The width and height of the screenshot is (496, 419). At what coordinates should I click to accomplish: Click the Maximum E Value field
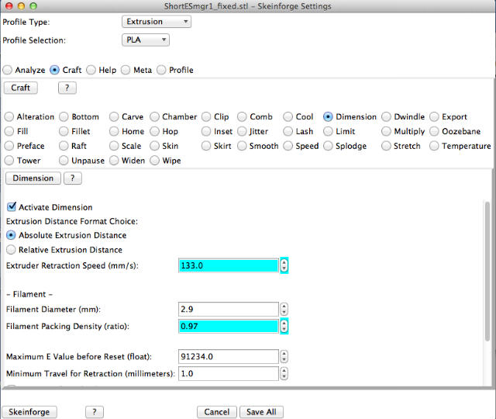tap(229, 357)
